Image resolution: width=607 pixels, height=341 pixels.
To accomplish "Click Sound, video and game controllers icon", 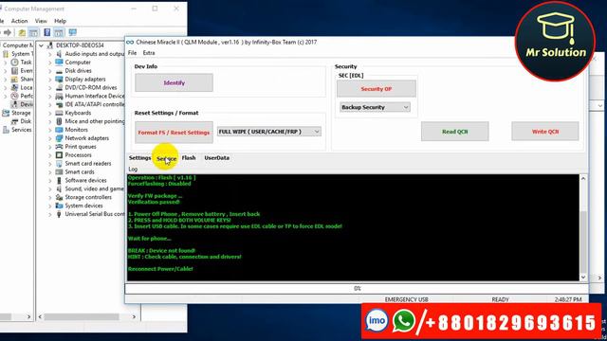I will click(x=59, y=188).
